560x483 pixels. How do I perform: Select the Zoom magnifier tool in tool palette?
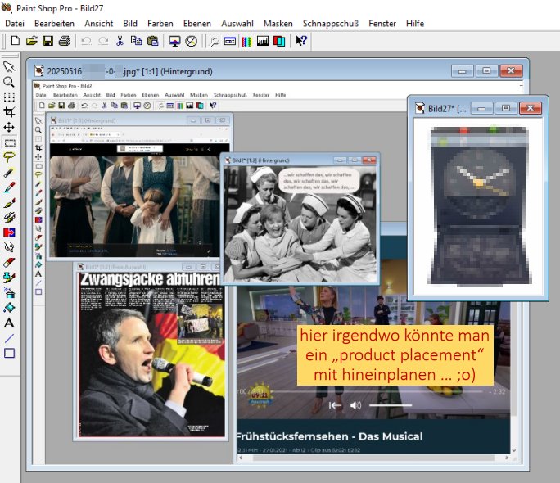tap(9, 82)
